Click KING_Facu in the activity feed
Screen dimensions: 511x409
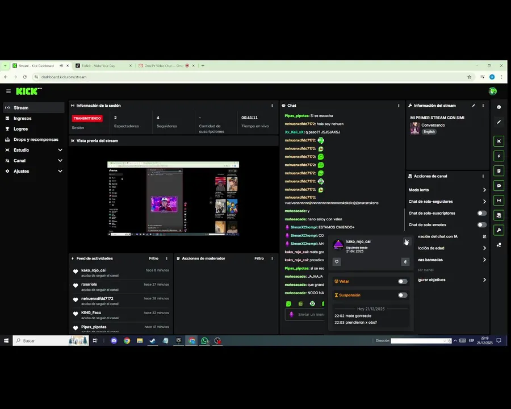coord(91,313)
